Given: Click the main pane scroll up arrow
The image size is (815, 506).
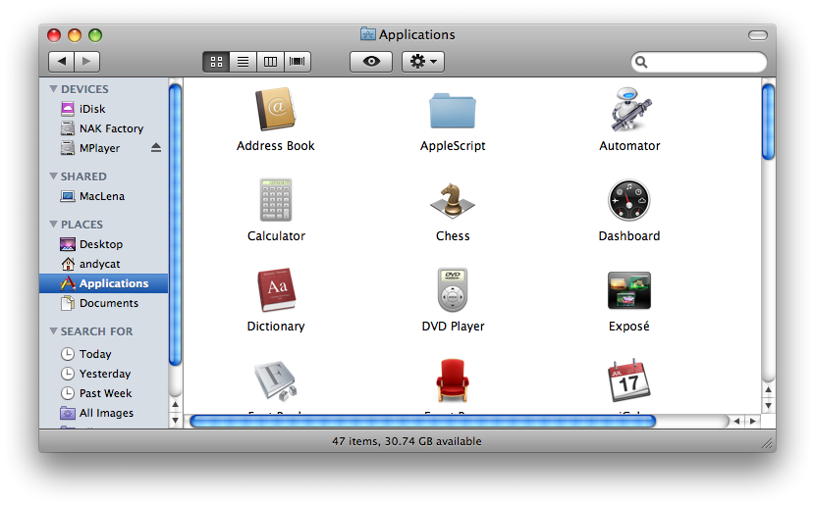Looking at the screenshot, I should click(x=768, y=389).
